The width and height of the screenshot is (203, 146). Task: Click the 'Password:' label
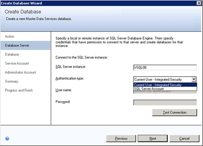tap(63, 102)
